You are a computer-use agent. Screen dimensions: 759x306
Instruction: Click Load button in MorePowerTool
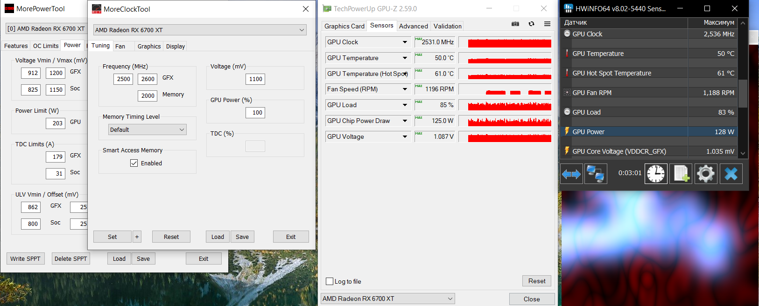[119, 258]
